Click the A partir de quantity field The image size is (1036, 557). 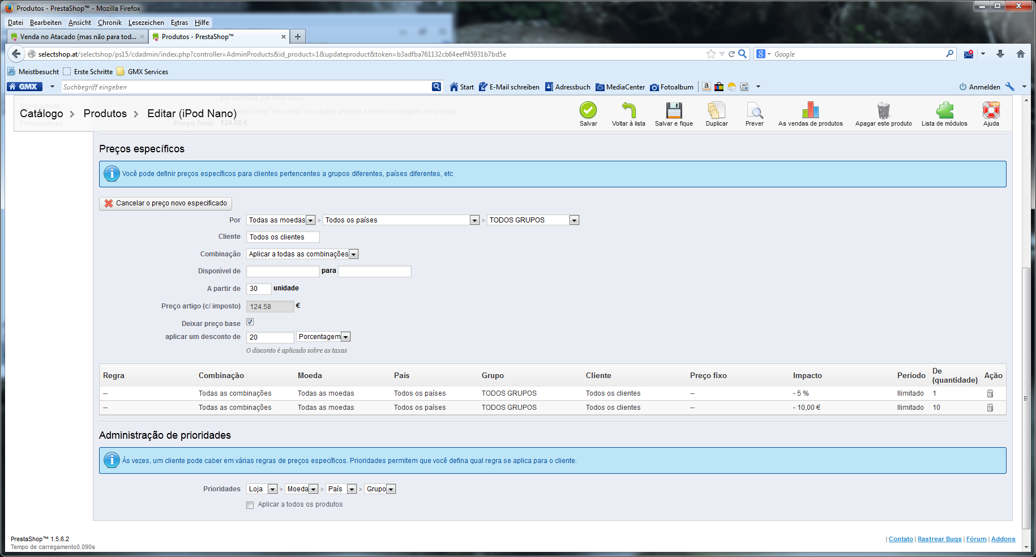(x=259, y=289)
